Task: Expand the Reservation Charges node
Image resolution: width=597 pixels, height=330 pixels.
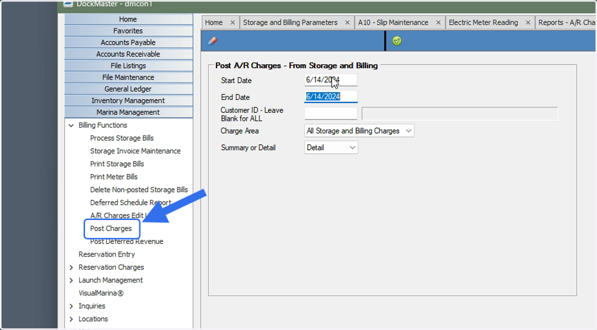Action: coord(71,267)
